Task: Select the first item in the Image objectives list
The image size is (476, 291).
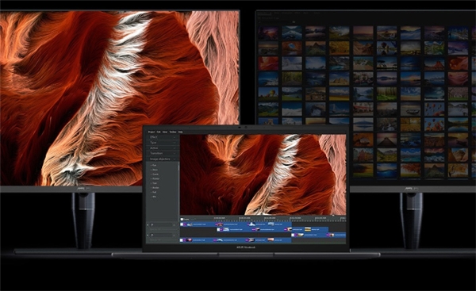Action: point(155,166)
